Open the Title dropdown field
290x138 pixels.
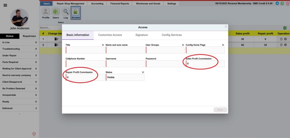pyautogui.click(x=85, y=50)
